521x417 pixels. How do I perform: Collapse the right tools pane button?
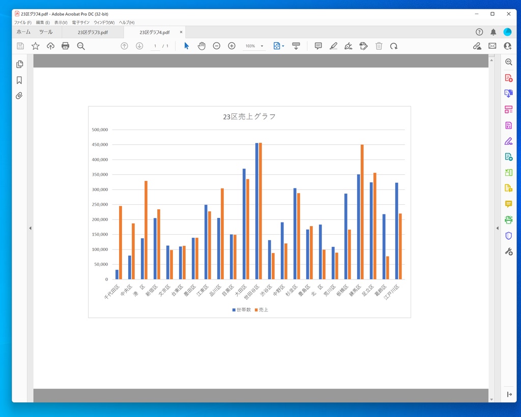pyautogui.click(x=509, y=395)
